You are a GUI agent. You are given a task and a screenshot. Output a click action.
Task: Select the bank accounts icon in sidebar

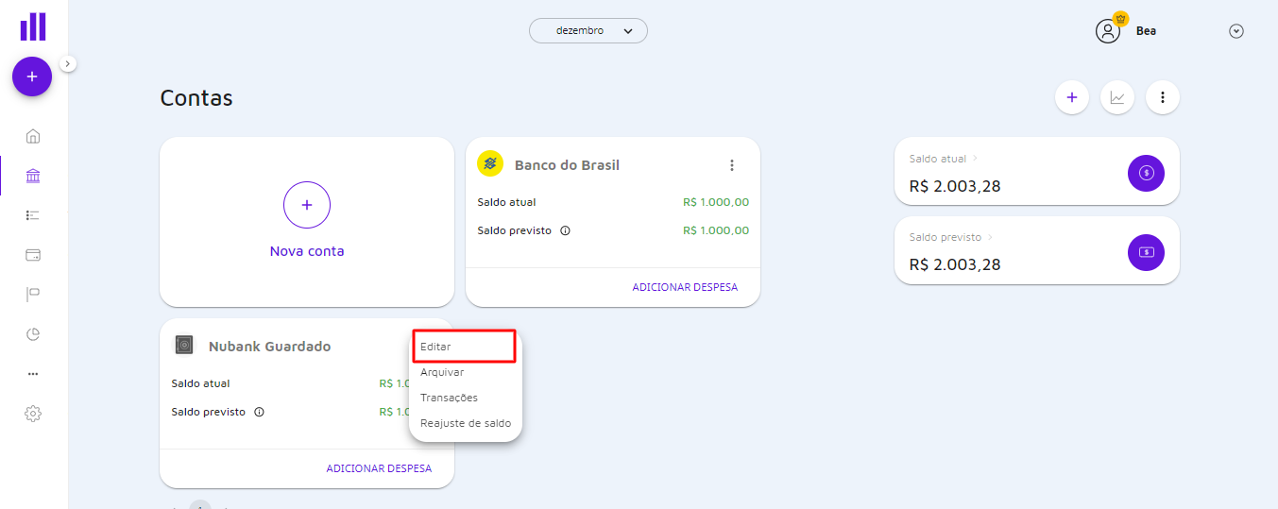point(33,176)
